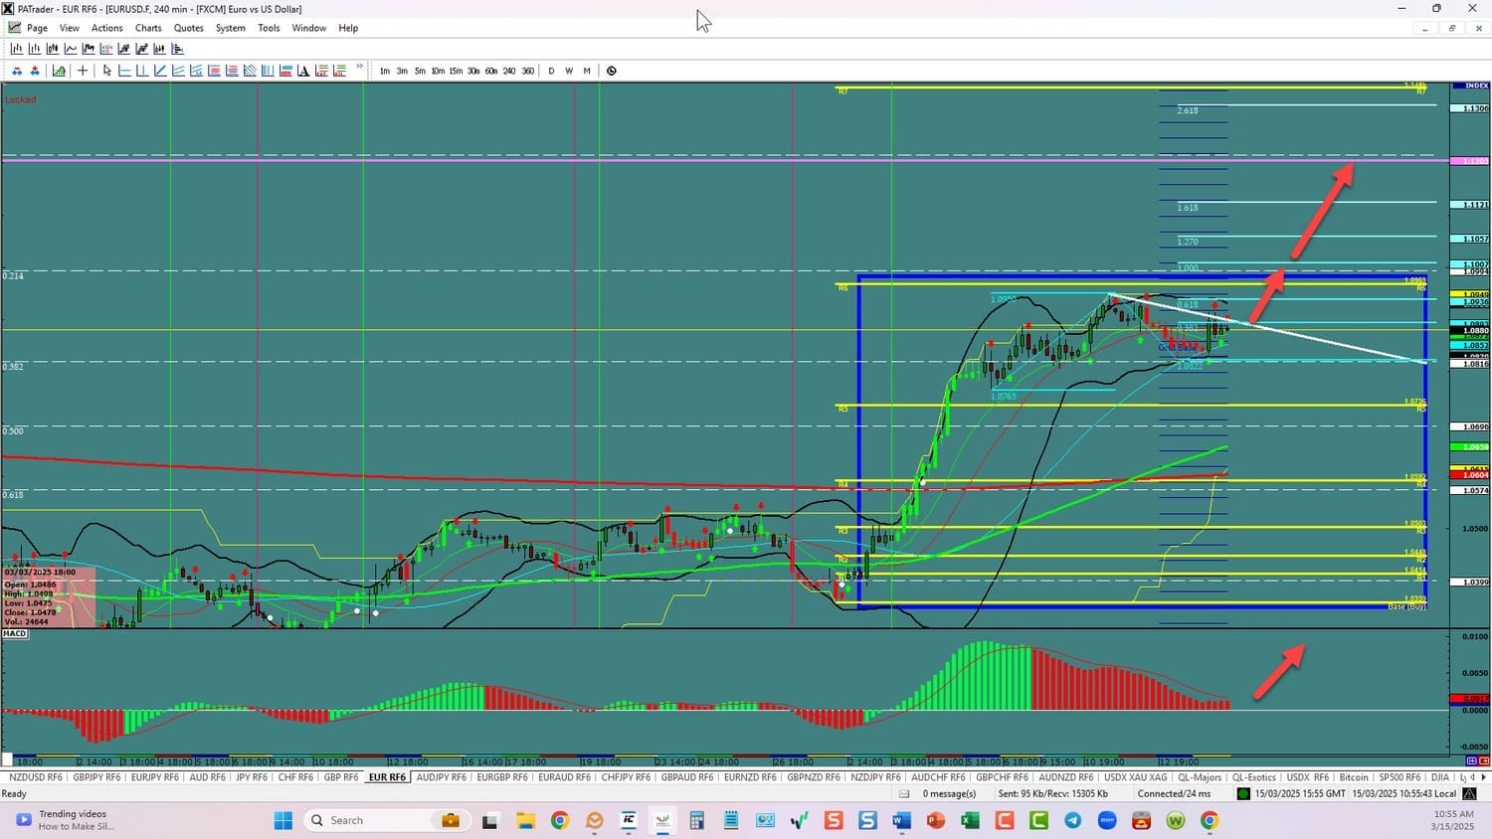1492x839 pixels.
Task: Switch to the AUDJPY RF6 tab
Action: (x=441, y=777)
